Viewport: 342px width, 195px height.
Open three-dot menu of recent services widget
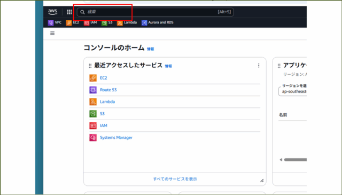click(259, 66)
